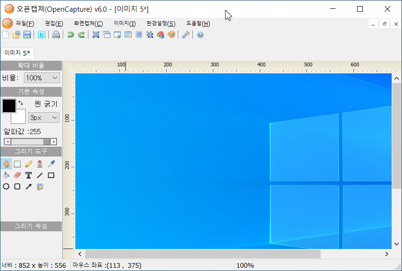
Task: Redo the last undone action
Action: coord(81,35)
